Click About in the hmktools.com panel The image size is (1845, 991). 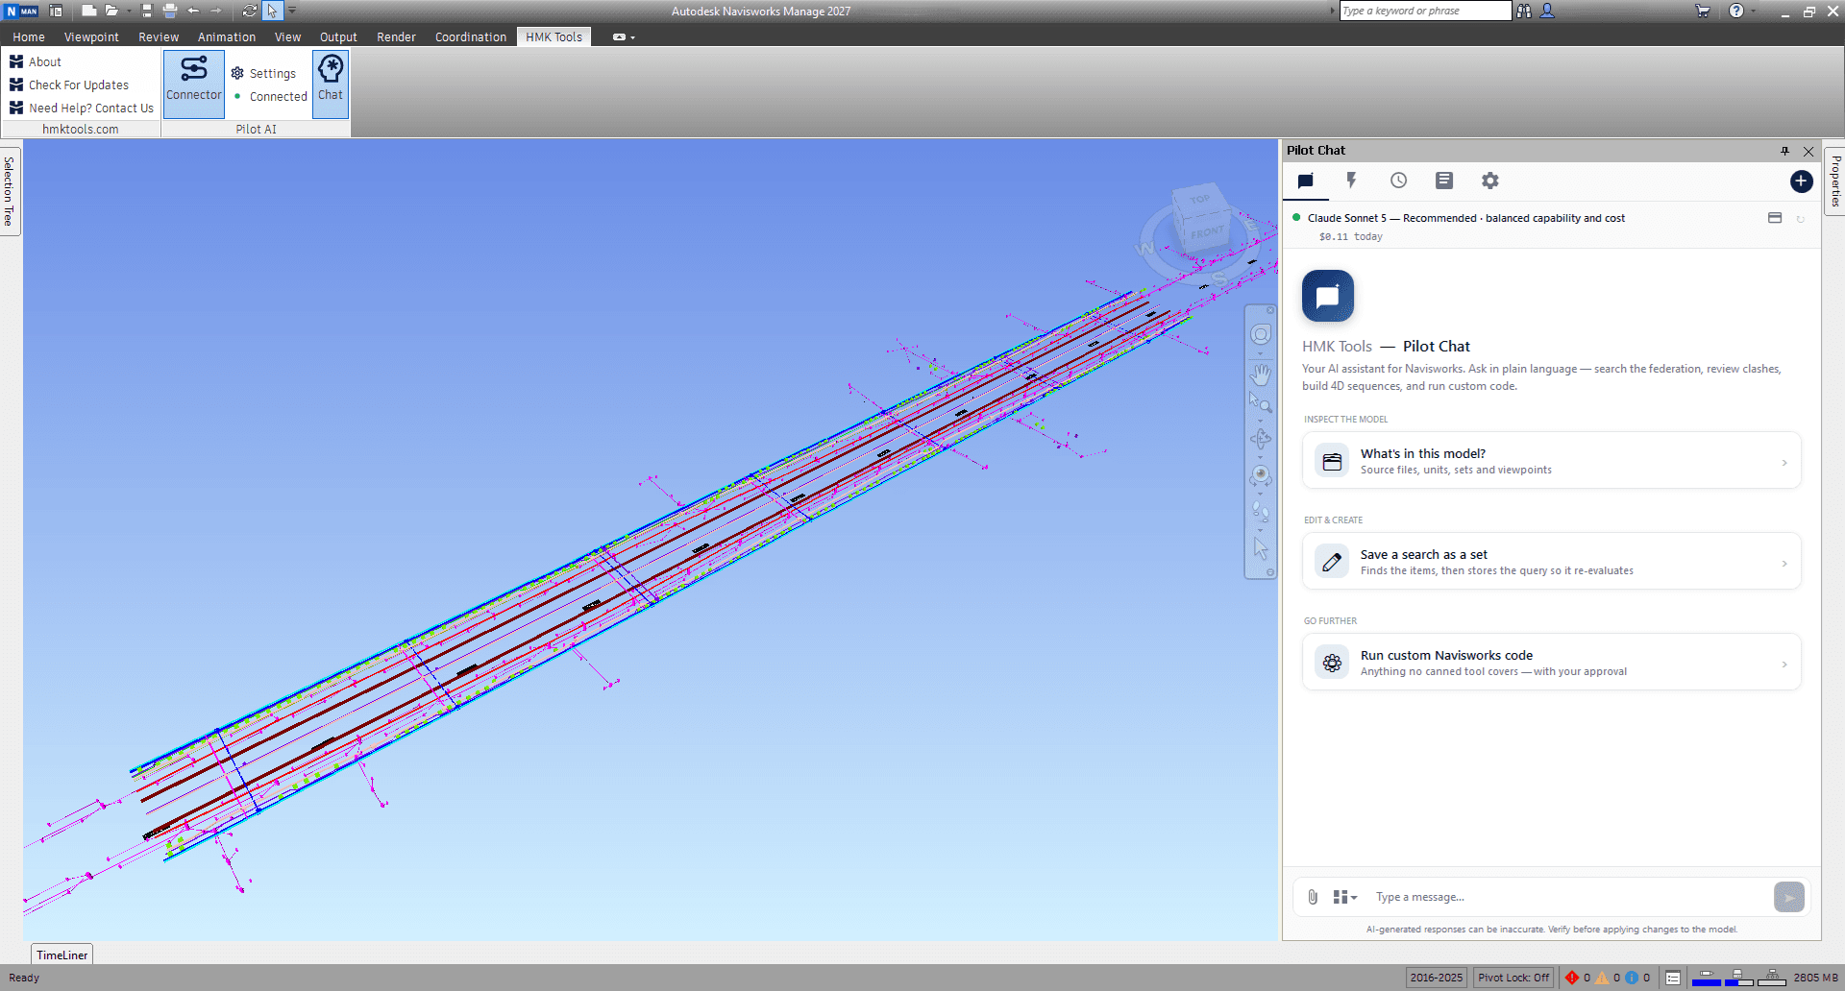click(37, 61)
